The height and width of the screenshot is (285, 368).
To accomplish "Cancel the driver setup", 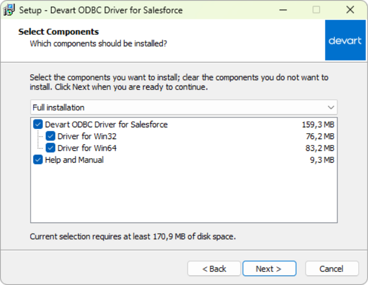I will click(x=331, y=269).
